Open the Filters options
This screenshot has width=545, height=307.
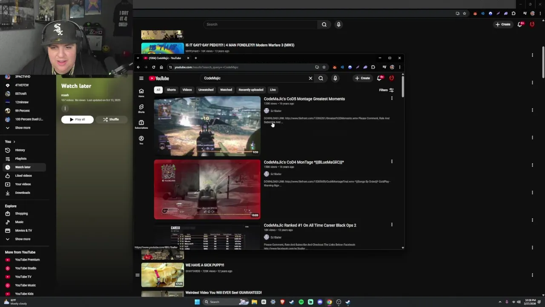[386, 90]
